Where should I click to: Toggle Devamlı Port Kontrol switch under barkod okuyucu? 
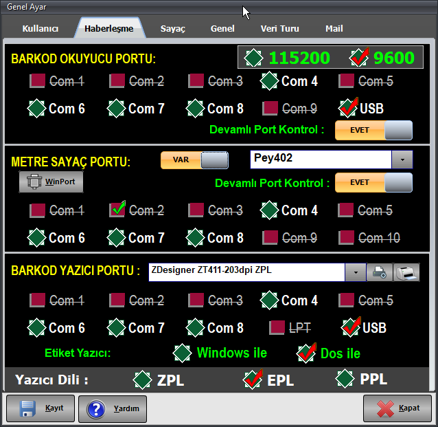373,130
